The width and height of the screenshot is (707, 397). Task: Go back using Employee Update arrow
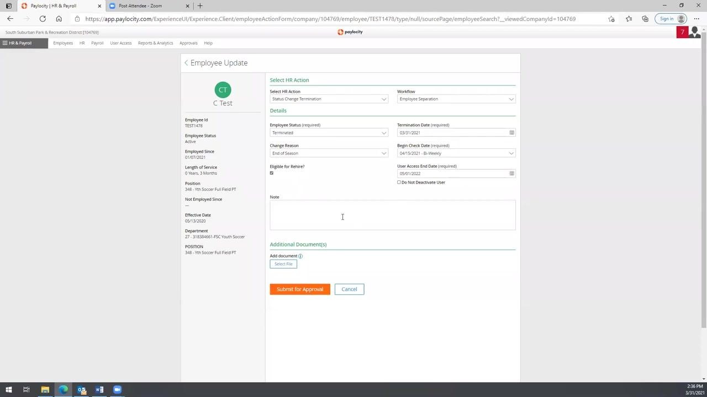[x=186, y=63]
